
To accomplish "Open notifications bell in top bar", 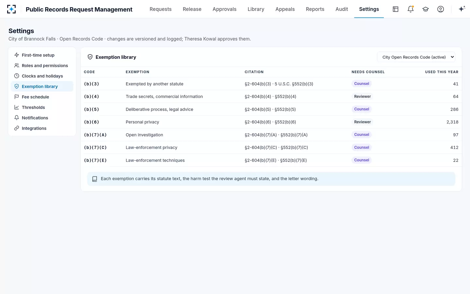I will click(x=411, y=9).
